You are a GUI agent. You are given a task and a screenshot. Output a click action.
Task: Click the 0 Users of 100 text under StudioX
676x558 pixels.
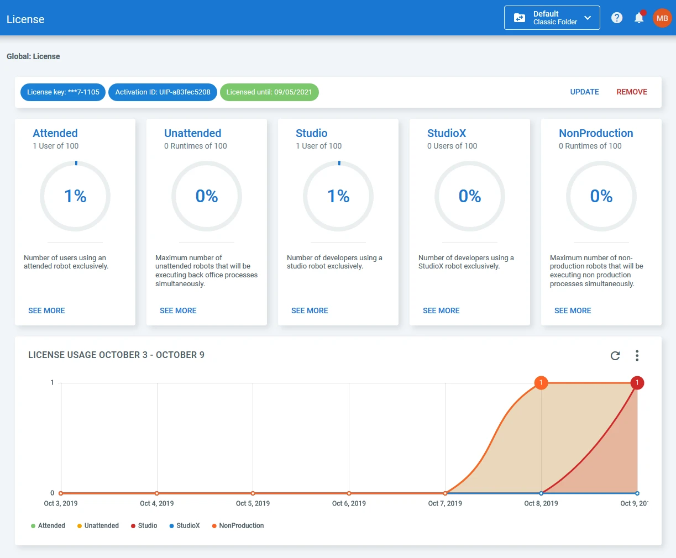[452, 146]
